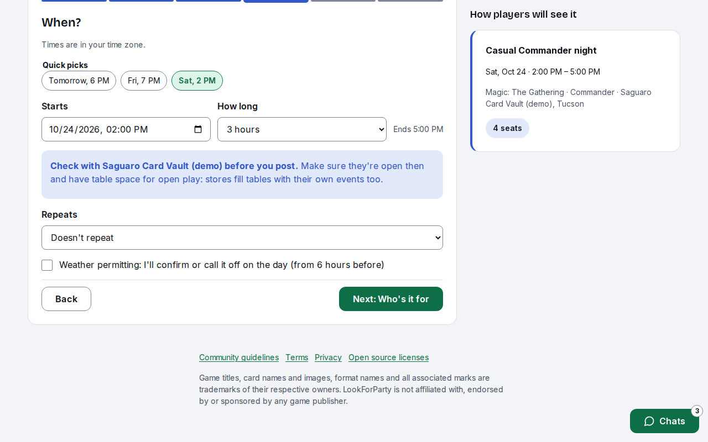Select the Sat, 2 PM quick pick

click(197, 81)
